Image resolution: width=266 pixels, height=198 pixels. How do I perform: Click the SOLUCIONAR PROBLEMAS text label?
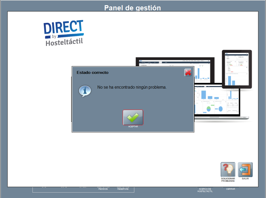tap(228, 180)
